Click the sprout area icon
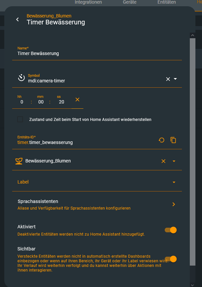Image resolution: width=202 pixels, height=287 pixels. pos(19,161)
